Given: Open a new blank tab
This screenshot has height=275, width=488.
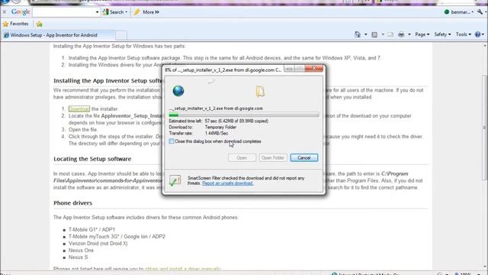Looking at the screenshot, I should (x=121, y=35).
